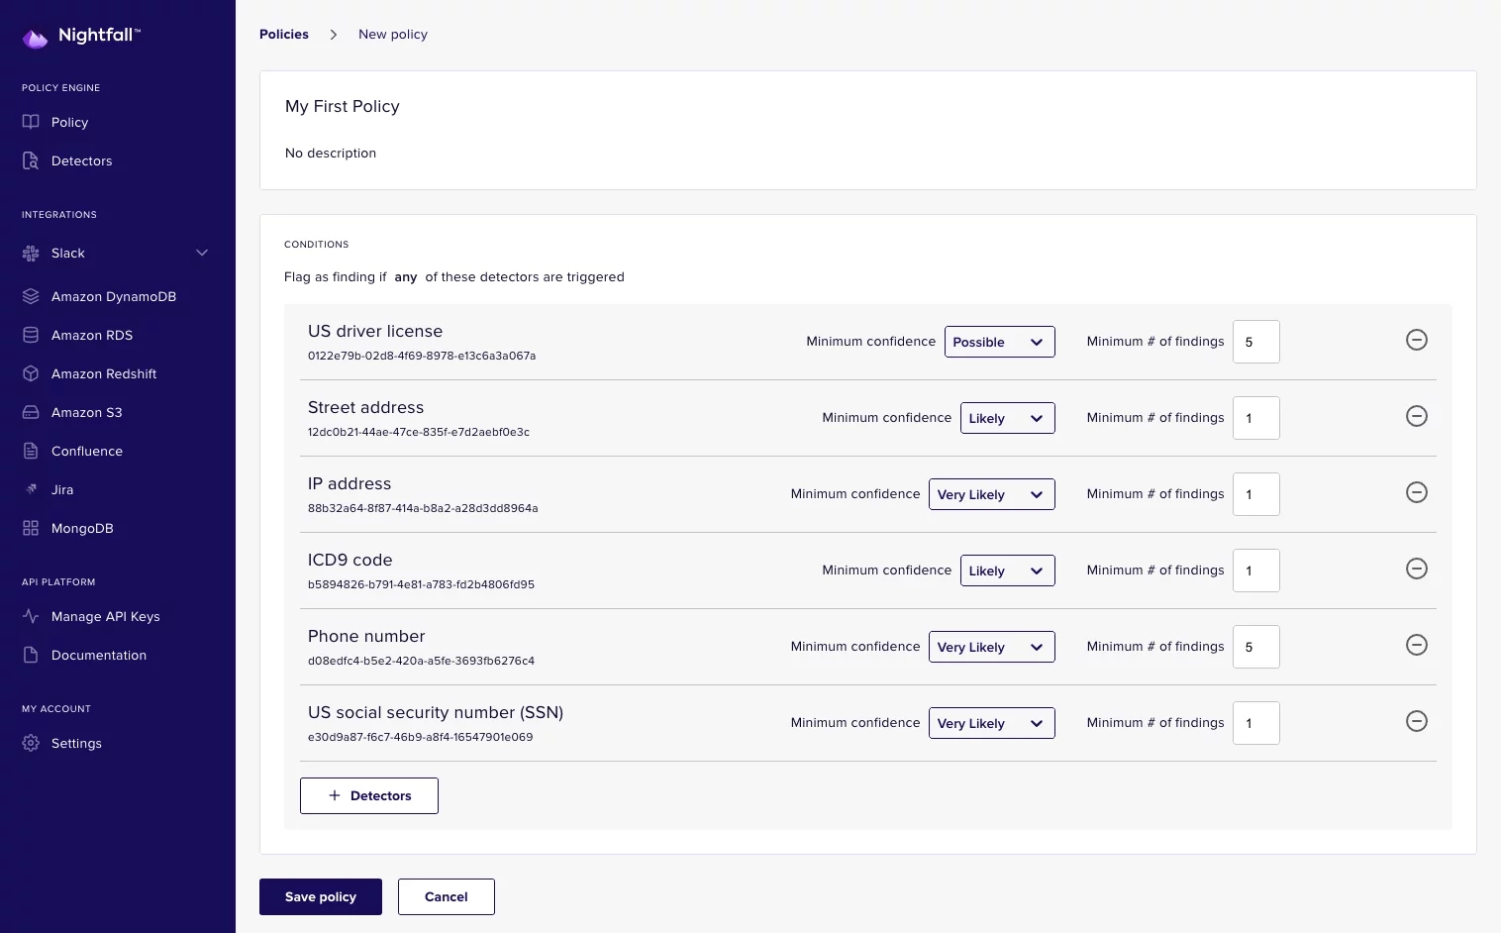The width and height of the screenshot is (1501, 933).
Task: Click the MongoDB grid icon
Action: pos(31,528)
